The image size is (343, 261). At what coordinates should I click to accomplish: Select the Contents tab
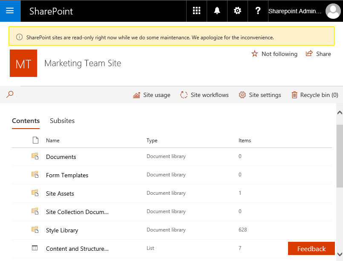(26, 121)
